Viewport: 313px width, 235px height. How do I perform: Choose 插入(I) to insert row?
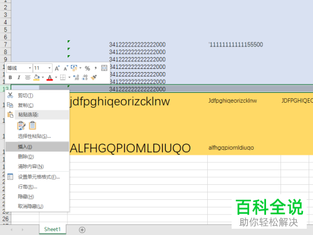pos(37,147)
